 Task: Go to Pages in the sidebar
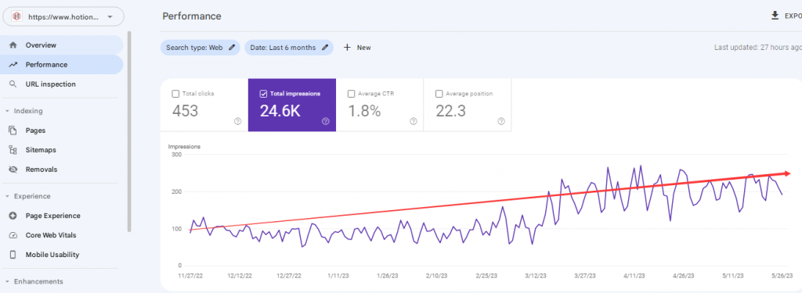point(35,130)
